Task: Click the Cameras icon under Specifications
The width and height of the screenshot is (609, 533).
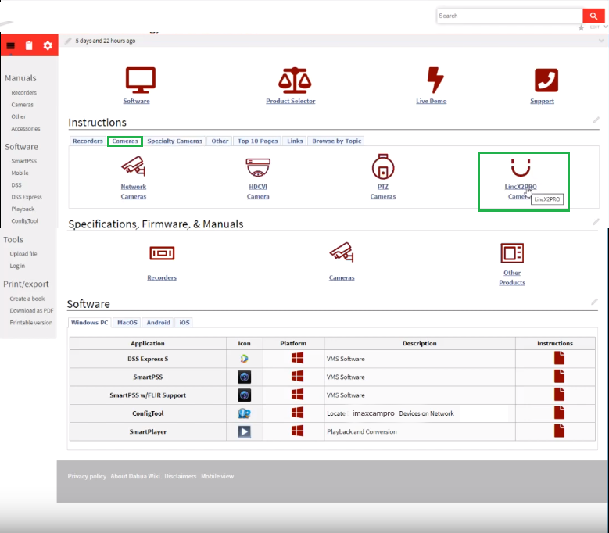Action: [x=342, y=252]
